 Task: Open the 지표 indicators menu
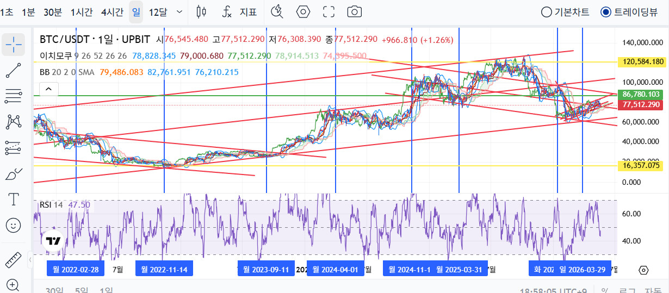tap(240, 11)
